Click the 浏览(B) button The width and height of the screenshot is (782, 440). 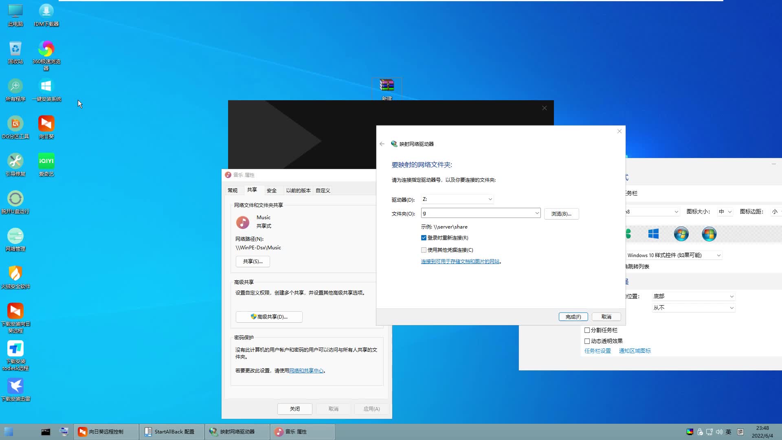coord(561,213)
